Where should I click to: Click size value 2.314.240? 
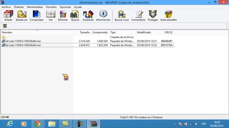(x=84, y=41)
